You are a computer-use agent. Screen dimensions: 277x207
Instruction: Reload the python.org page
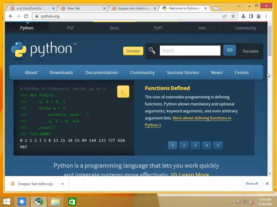[26, 16]
